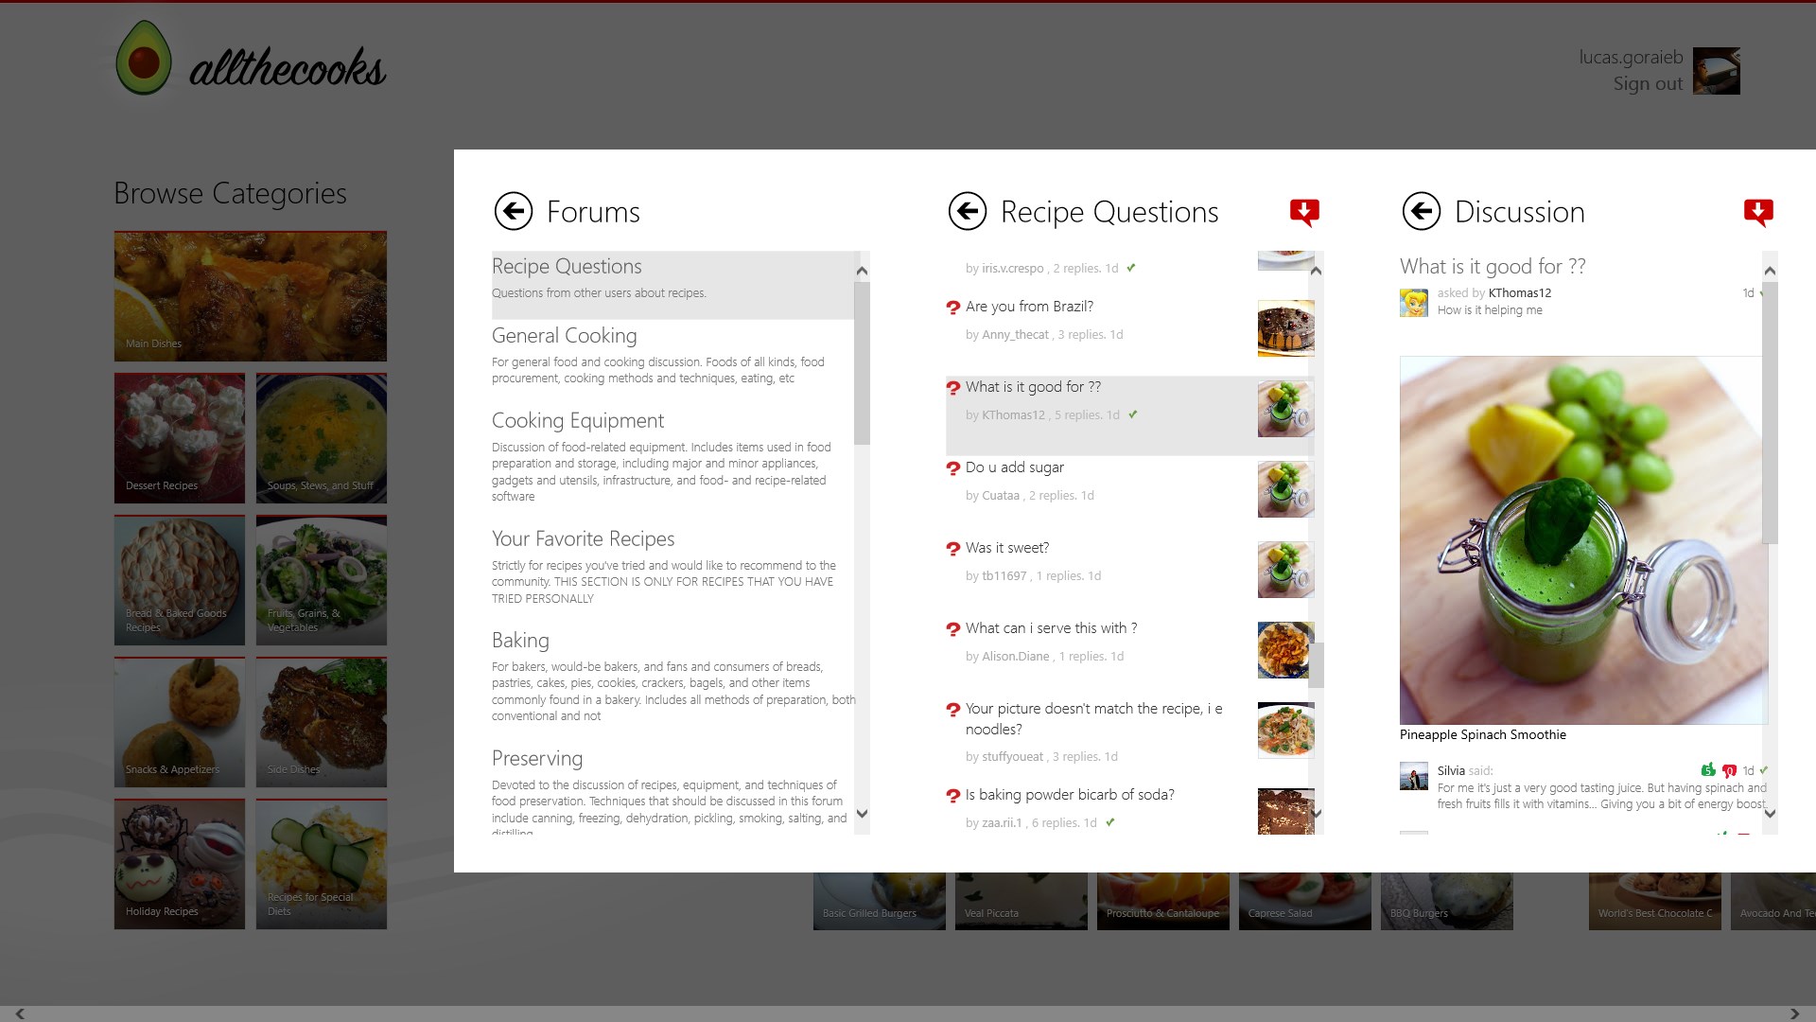1816x1022 pixels.
Task: Click the Recipe Questions back arrow
Action: [968, 211]
